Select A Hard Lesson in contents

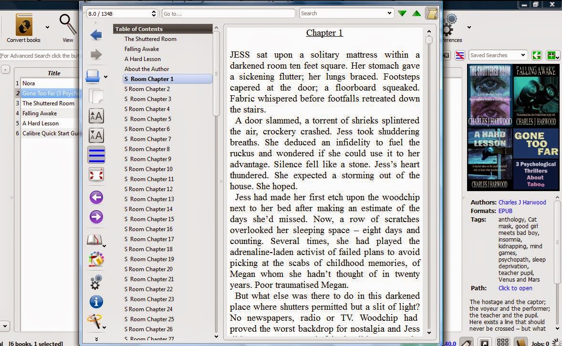coord(143,59)
